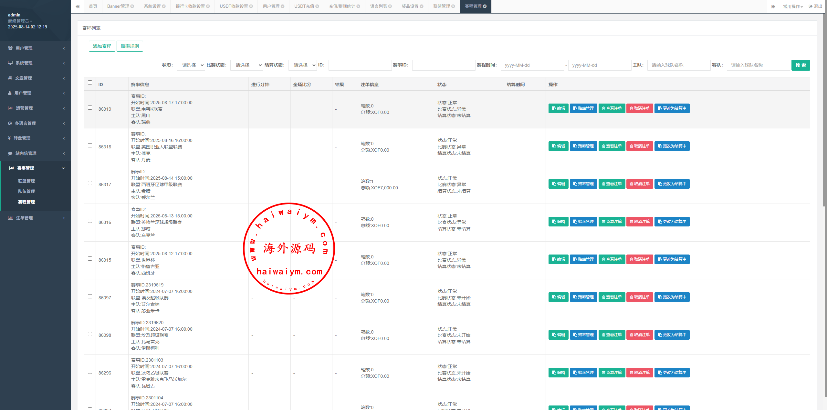
Task: Click the chat bubble icon beside 站内信管理
Action: (x=10, y=153)
